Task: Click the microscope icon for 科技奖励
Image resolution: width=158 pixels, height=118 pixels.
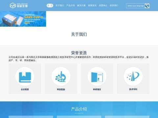Action: 61,76
